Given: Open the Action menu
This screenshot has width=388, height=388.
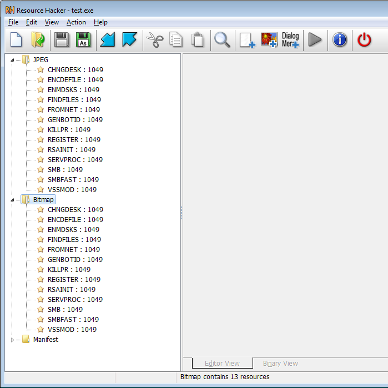Looking at the screenshot, I should pyautogui.click(x=76, y=22).
